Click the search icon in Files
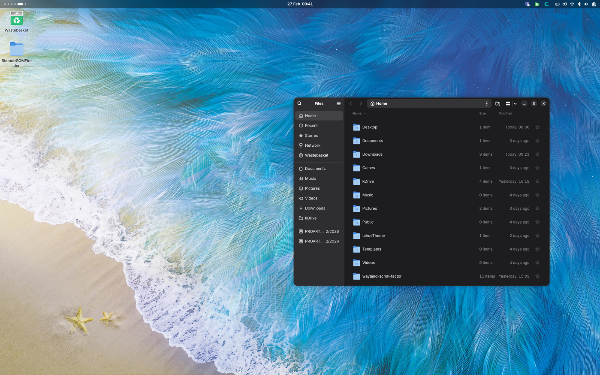 299,103
